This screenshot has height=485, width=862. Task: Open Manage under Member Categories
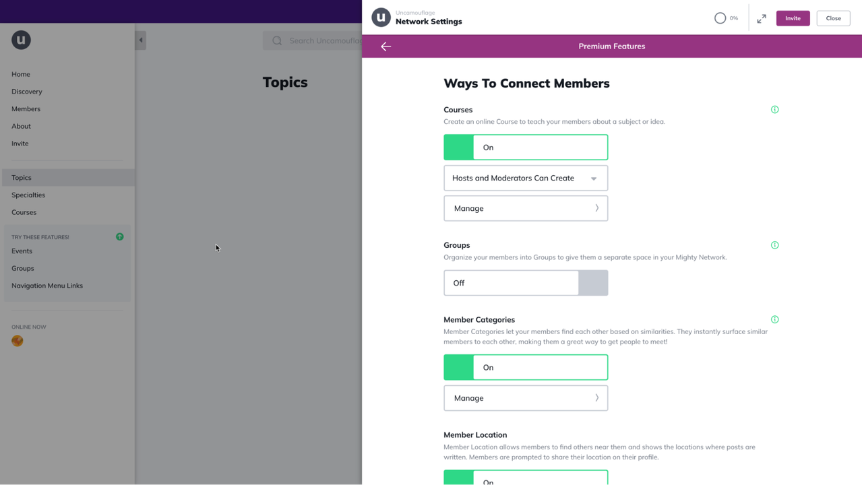coord(526,398)
